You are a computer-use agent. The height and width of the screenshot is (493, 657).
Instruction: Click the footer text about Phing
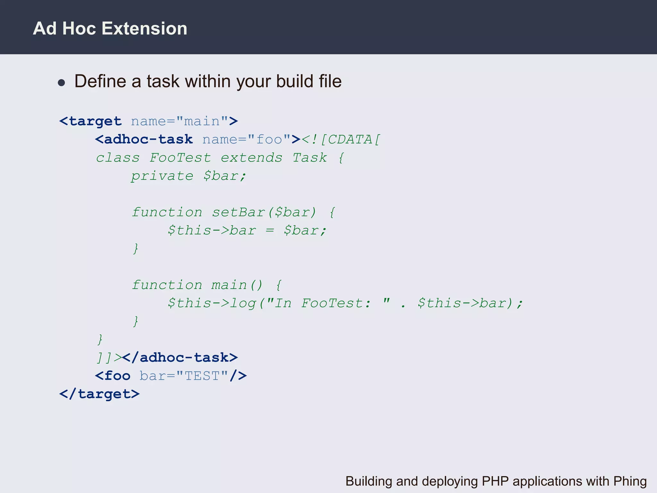coord(496,481)
